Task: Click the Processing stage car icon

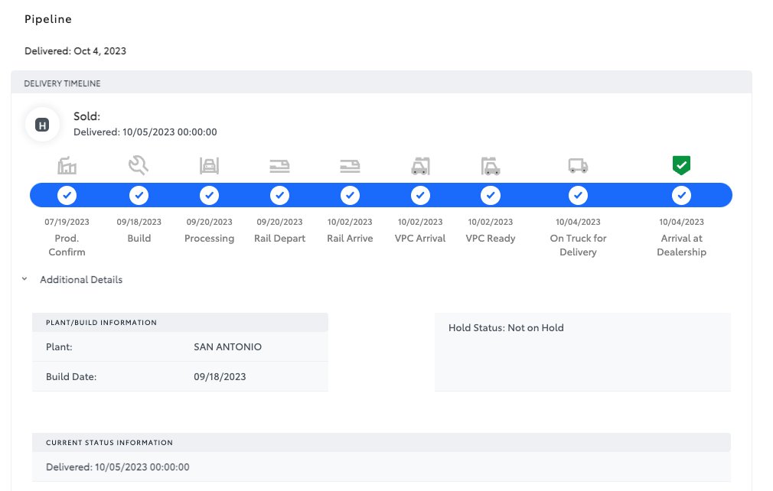Action: click(209, 165)
